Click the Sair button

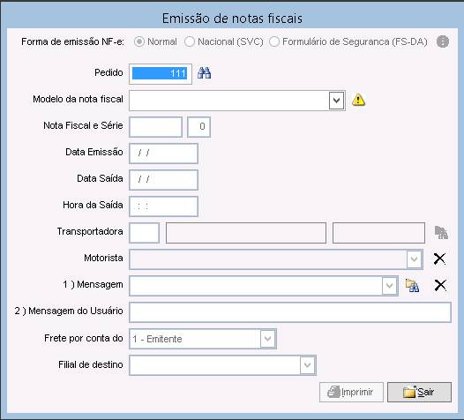coord(419,392)
